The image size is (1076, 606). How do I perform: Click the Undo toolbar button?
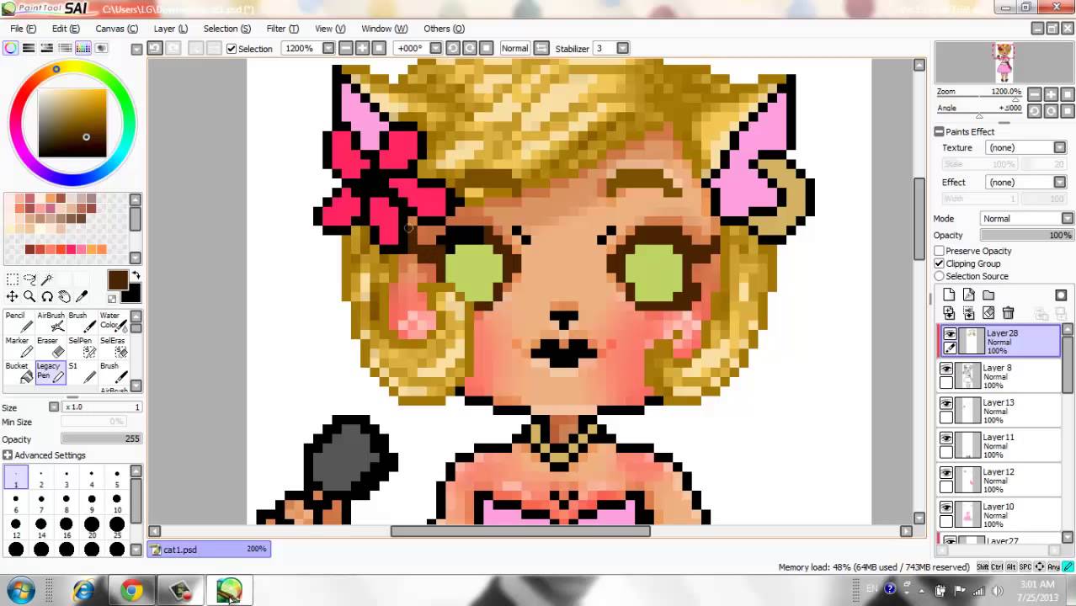point(155,48)
